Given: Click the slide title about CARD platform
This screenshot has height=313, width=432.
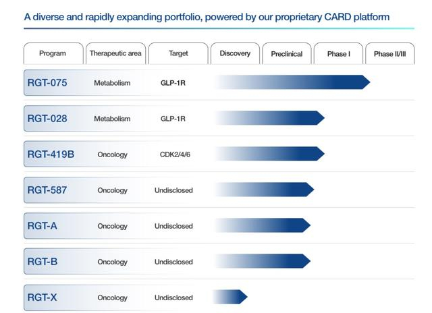Looking at the screenshot, I should pyautogui.click(x=207, y=16).
